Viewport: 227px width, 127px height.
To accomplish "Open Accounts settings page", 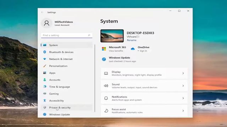I will [x=67, y=80].
